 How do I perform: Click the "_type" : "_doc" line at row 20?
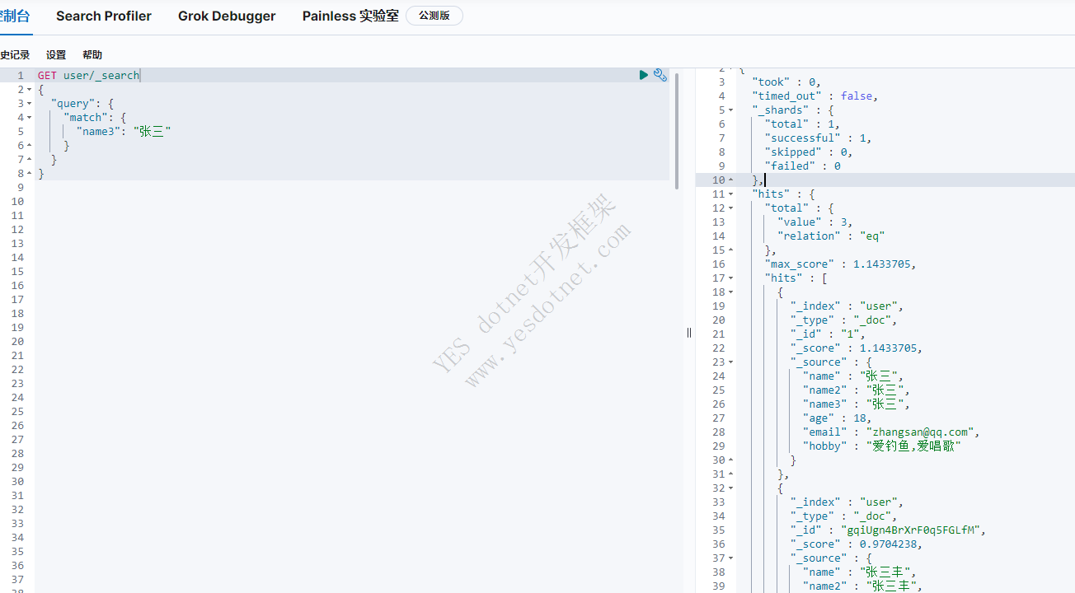pos(844,320)
